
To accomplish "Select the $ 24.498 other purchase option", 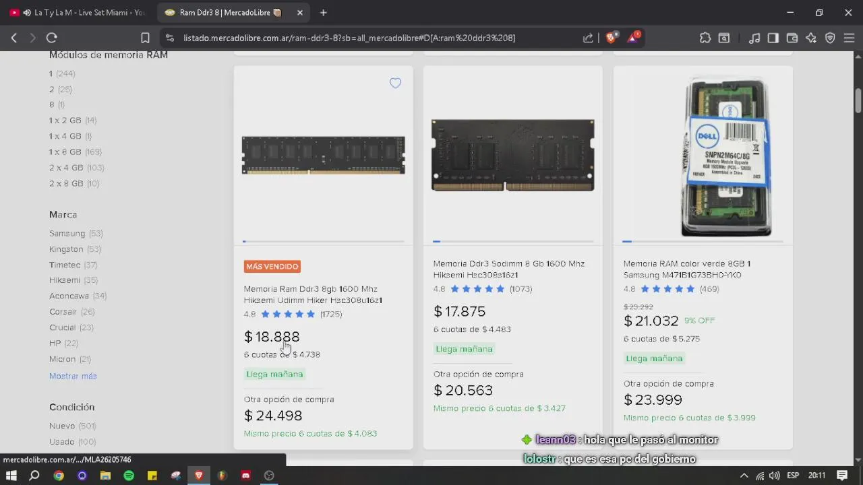I will click(273, 416).
